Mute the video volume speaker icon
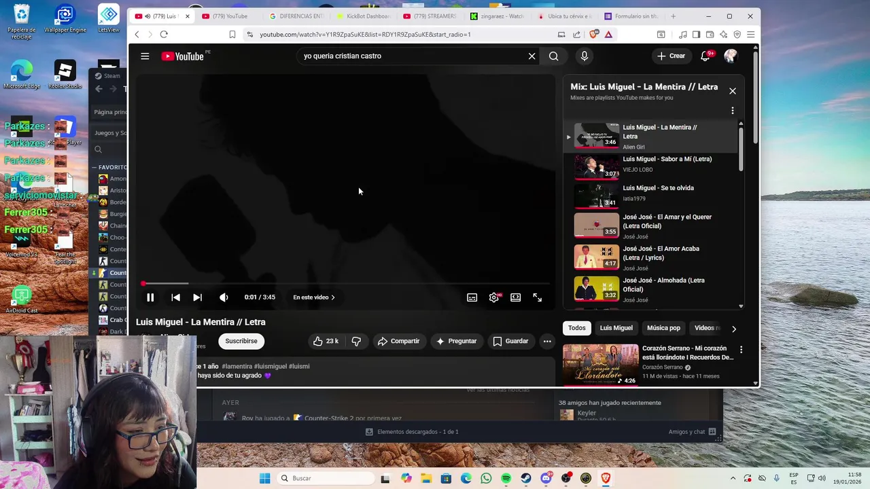Screen dimensions: 870x489 (x=224, y=297)
